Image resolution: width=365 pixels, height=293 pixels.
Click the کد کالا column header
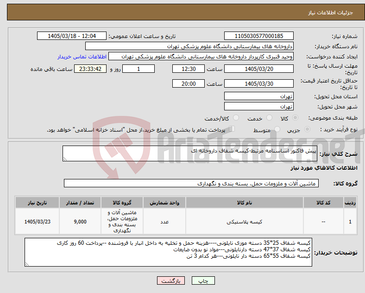(323, 203)
